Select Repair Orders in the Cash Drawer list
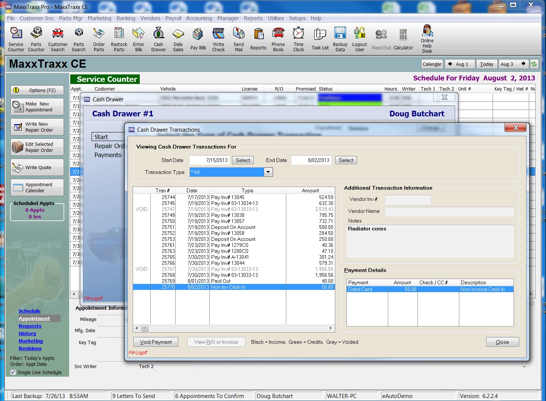This screenshot has height=401, width=546. 109,146
